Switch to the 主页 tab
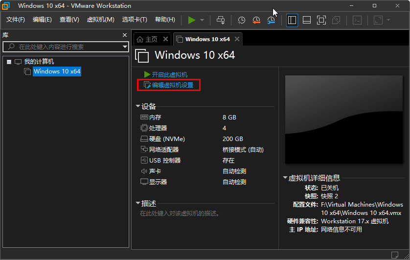 point(151,39)
